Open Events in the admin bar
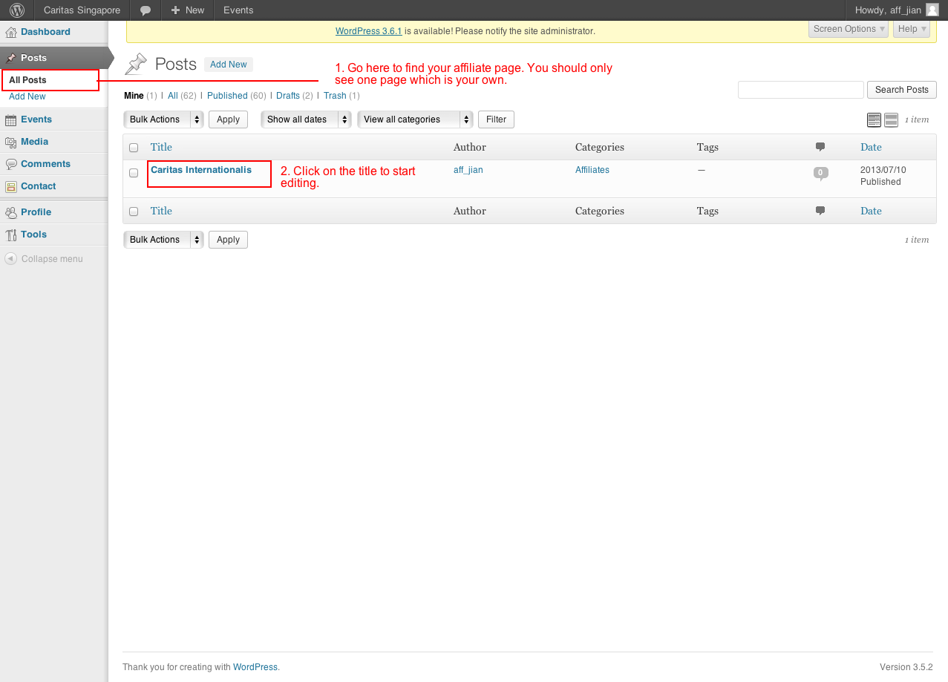The width and height of the screenshot is (948, 682). pos(238,10)
